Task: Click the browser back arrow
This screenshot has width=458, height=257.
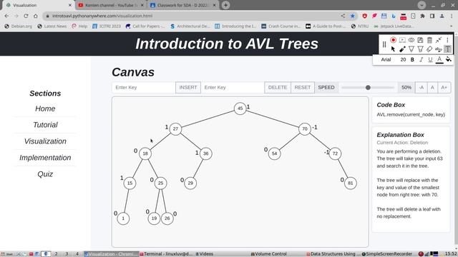Action: [x=6, y=16]
